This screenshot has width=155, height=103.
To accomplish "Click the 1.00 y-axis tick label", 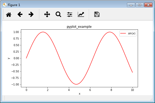I will (x=16, y=32).
